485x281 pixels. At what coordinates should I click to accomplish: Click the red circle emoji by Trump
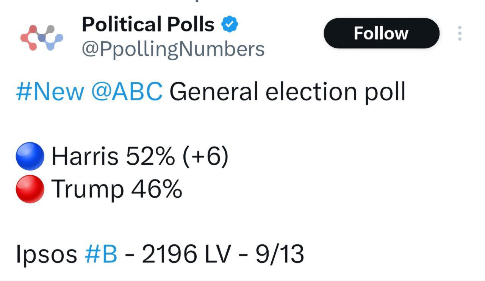point(30,189)
